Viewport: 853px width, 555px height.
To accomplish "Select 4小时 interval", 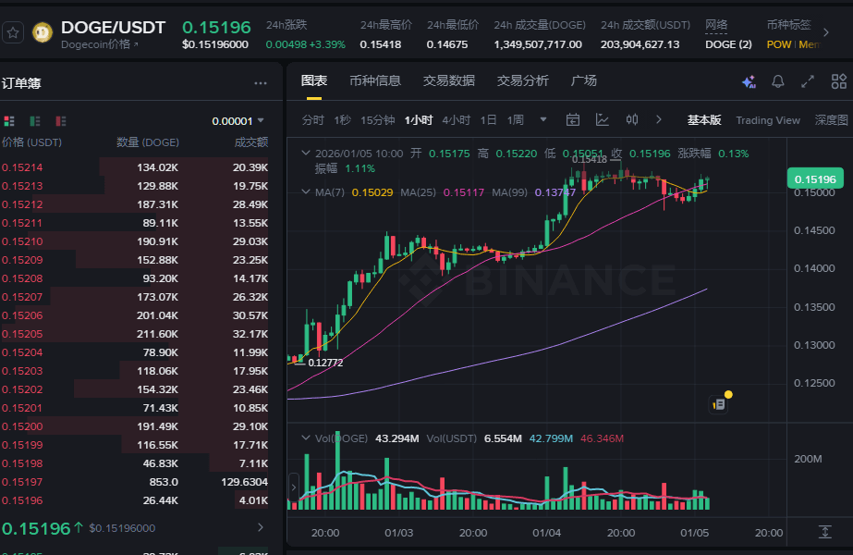I will point(456,120).
